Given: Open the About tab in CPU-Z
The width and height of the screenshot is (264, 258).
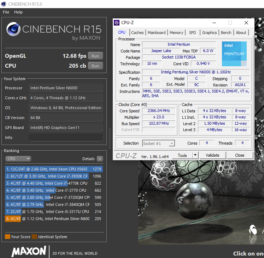Looking at the screenshot, I should click(241, 33).
